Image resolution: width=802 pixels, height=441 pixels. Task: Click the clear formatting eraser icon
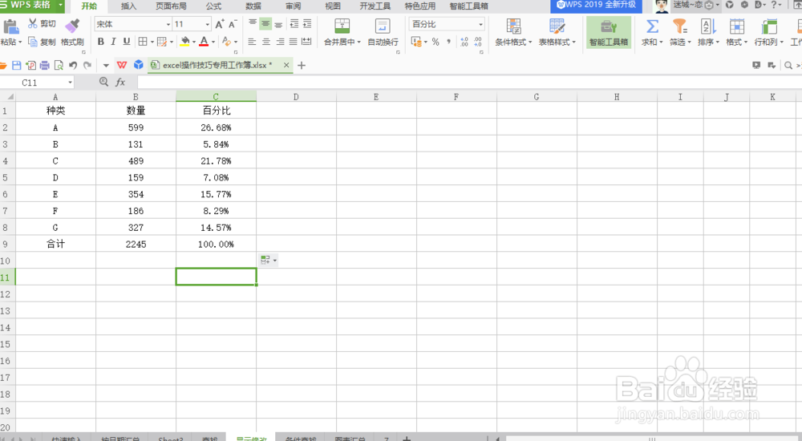(x=227, y=42)
